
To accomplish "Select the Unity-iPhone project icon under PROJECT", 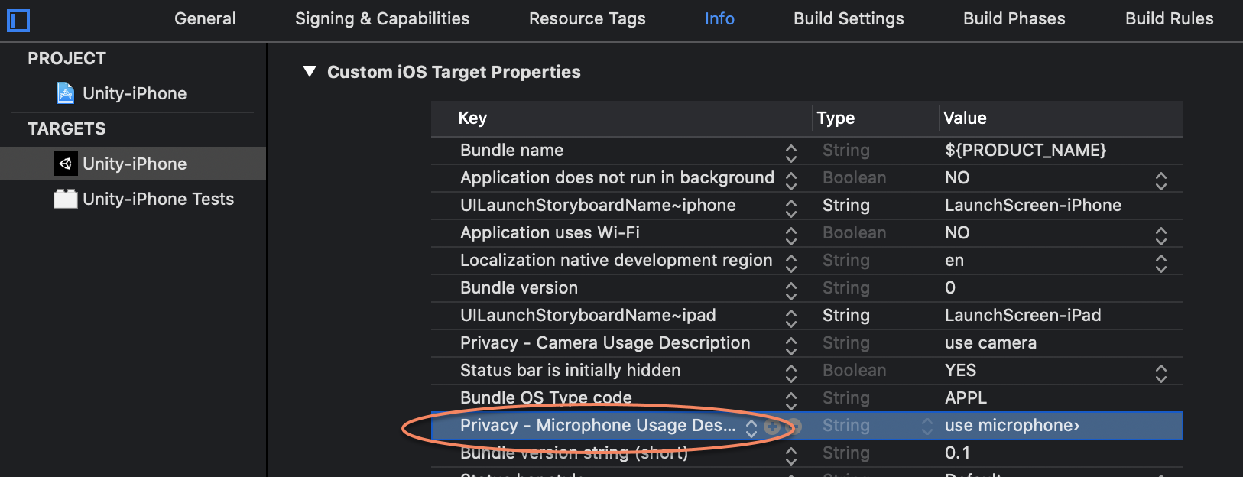I will [66, 92].
